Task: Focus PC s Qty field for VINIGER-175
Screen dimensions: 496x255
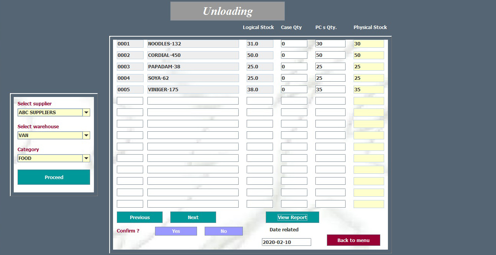Action: [330, 90]
